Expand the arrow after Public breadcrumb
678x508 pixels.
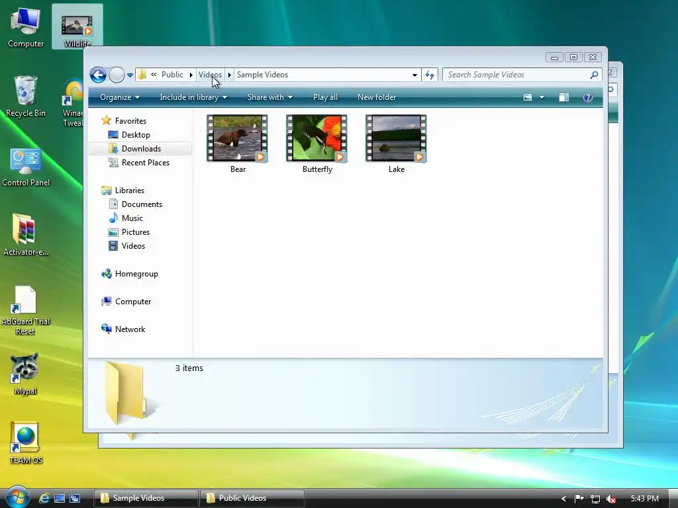pos(191,75)
